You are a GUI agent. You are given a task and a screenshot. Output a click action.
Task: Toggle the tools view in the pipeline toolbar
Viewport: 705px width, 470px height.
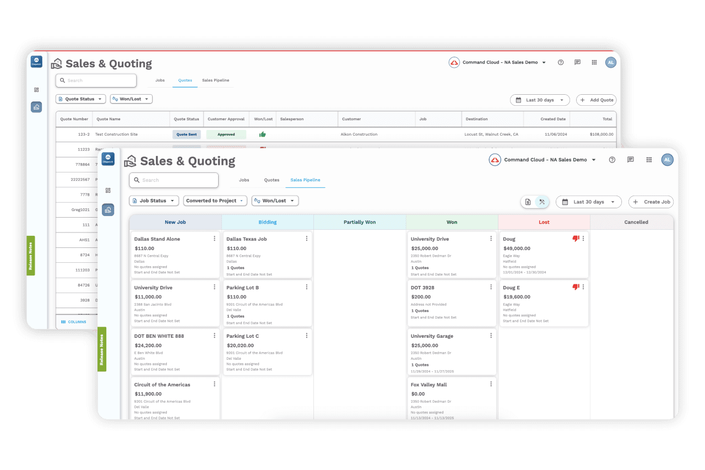(x=542, y=202)
